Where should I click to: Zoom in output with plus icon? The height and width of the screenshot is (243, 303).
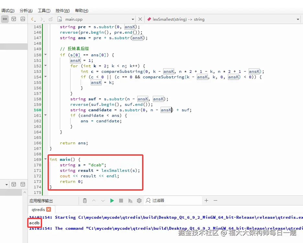(x=207, y=201)
